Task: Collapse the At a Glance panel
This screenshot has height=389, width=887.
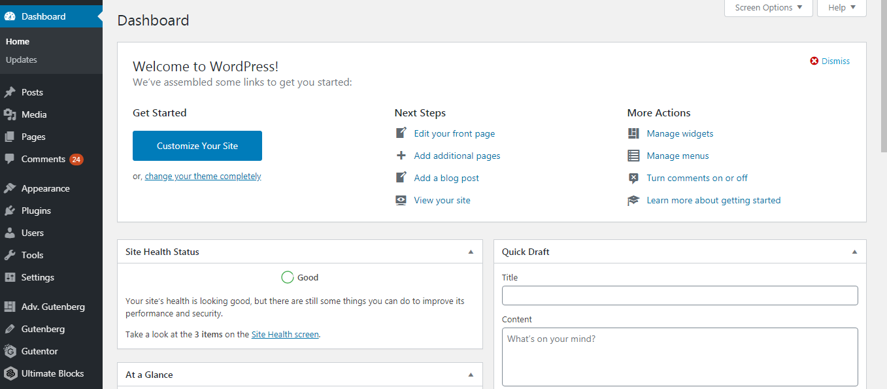Action: 471,375
